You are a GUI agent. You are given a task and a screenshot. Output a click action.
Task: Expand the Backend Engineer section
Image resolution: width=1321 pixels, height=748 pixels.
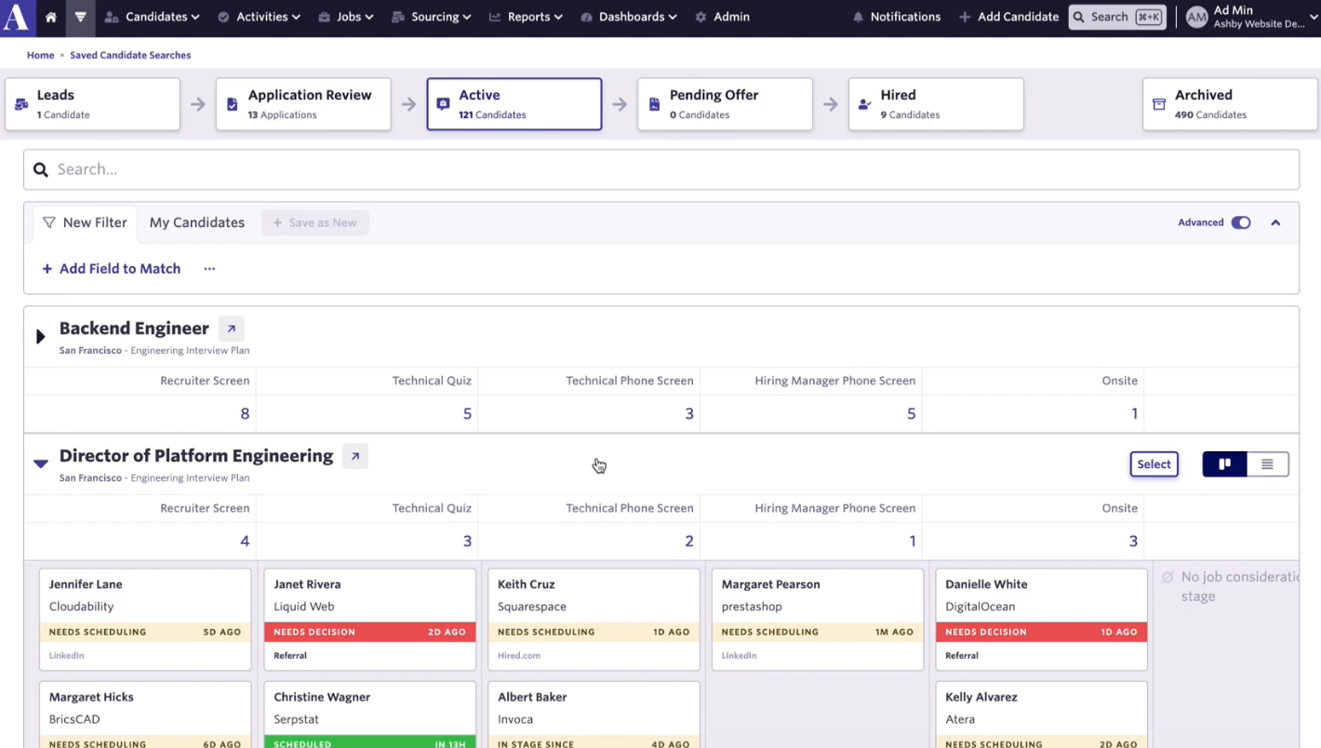[40, 336]
